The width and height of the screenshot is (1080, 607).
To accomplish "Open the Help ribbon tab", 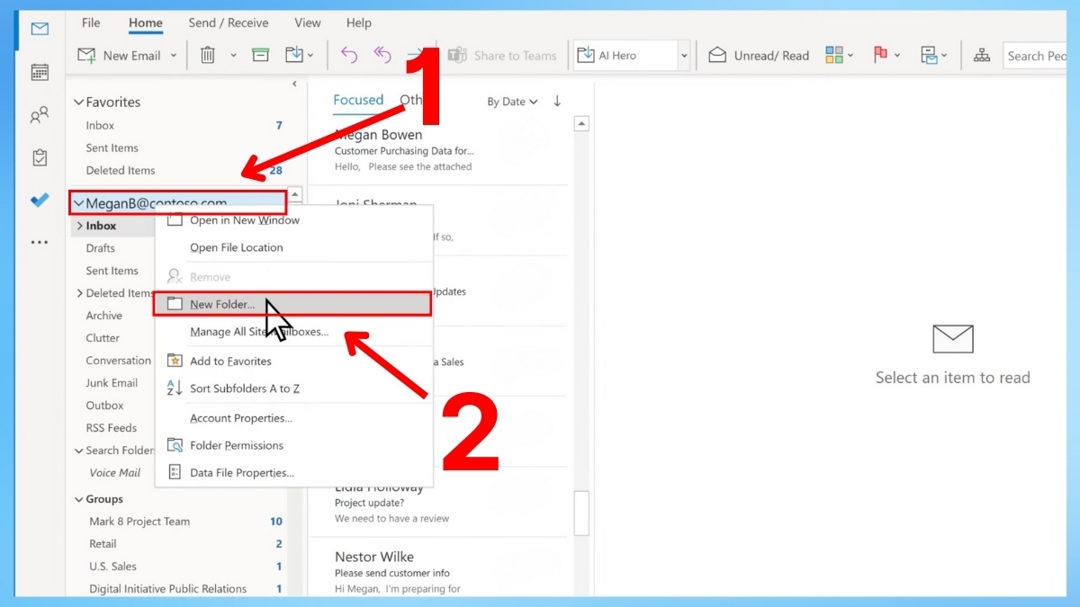I will [359, 22].
